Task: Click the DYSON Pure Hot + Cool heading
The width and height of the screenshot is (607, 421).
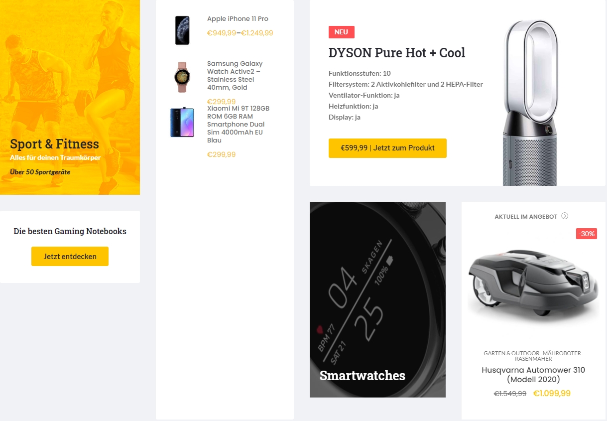Action: pos(397,53)
